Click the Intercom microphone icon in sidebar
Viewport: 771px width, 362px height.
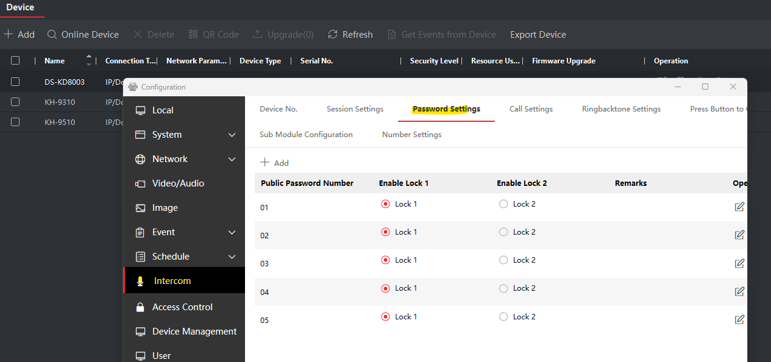140,281
